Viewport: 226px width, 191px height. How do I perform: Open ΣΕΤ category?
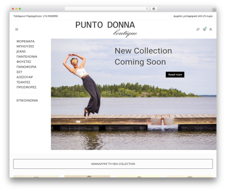click(19, 72)
